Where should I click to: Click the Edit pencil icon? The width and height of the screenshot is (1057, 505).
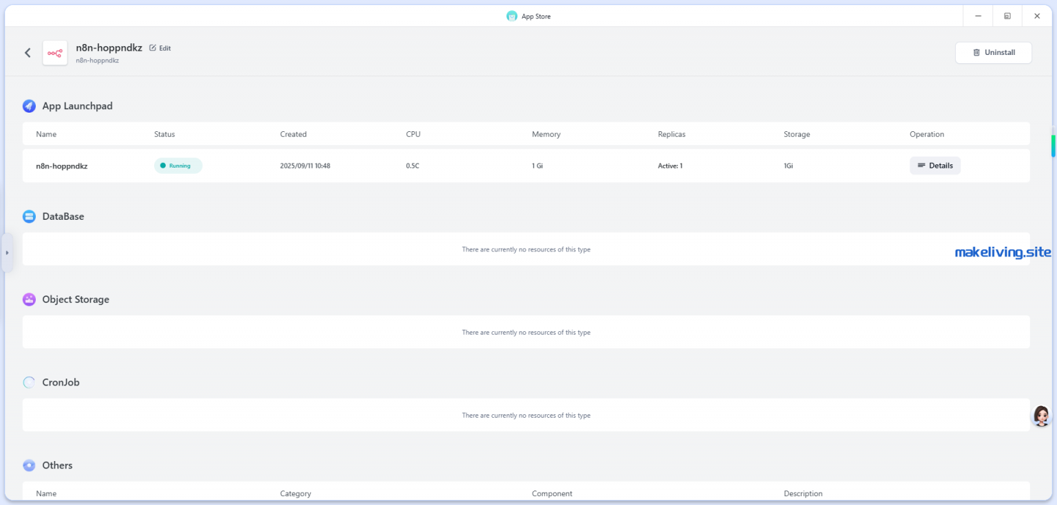point(153,48)
